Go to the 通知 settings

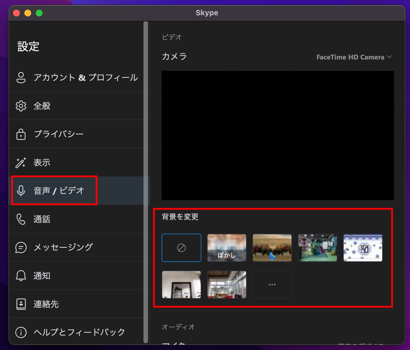point(76,276)
